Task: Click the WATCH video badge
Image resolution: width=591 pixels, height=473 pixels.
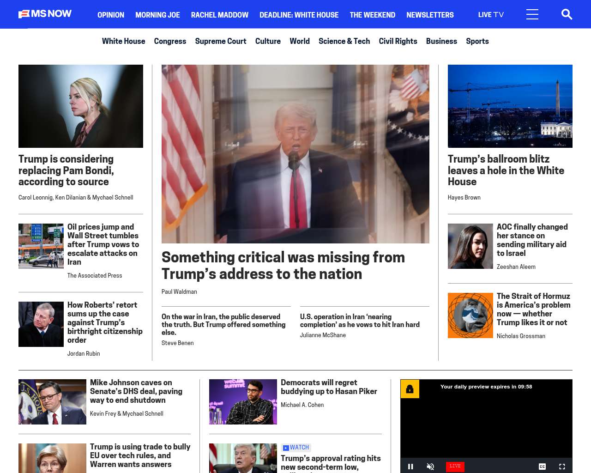Action: point(296,448)
